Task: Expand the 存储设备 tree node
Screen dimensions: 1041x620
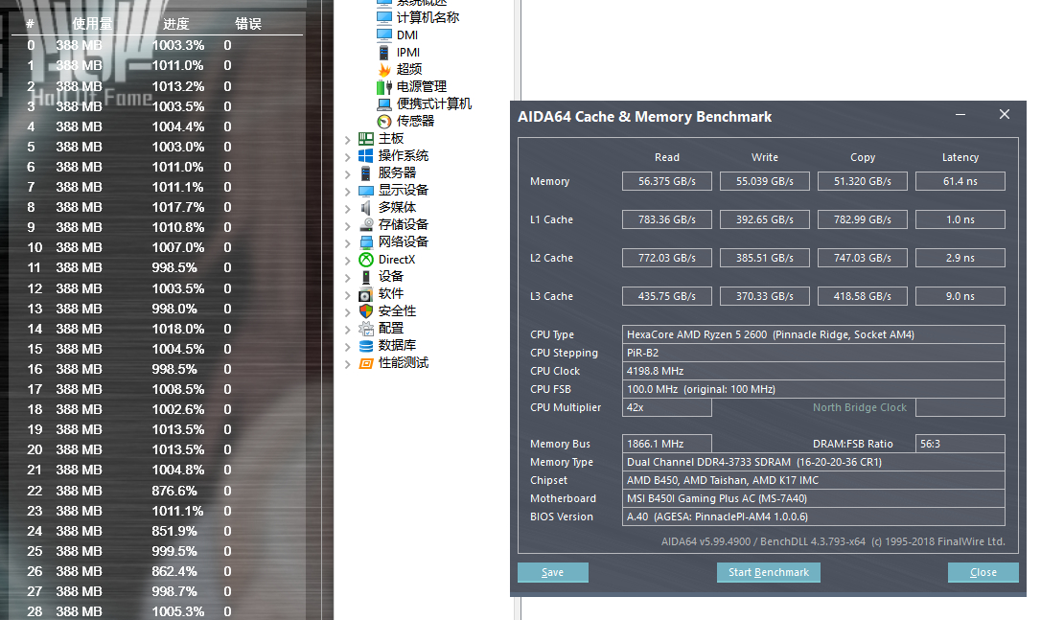Action: click(347, 226)
